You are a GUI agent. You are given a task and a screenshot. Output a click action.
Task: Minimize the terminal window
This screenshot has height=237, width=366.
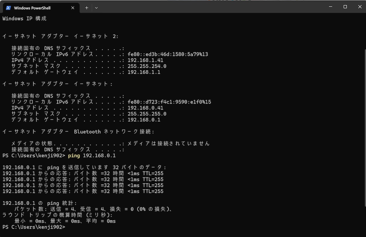coord(330,7)
